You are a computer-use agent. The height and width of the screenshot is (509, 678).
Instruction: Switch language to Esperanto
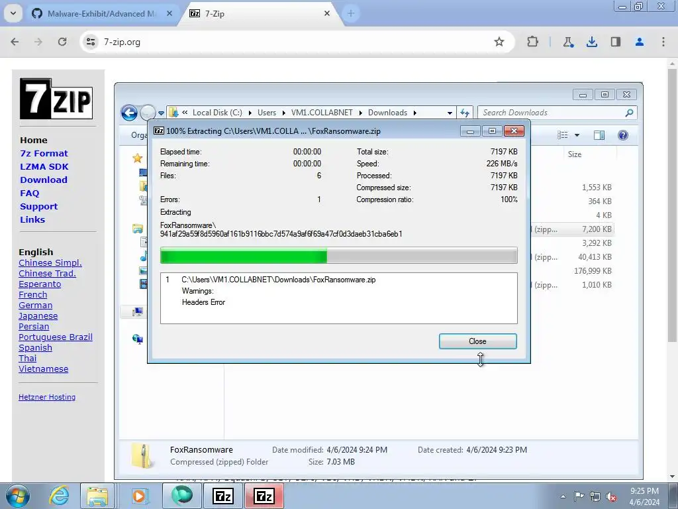click(40, 284)
